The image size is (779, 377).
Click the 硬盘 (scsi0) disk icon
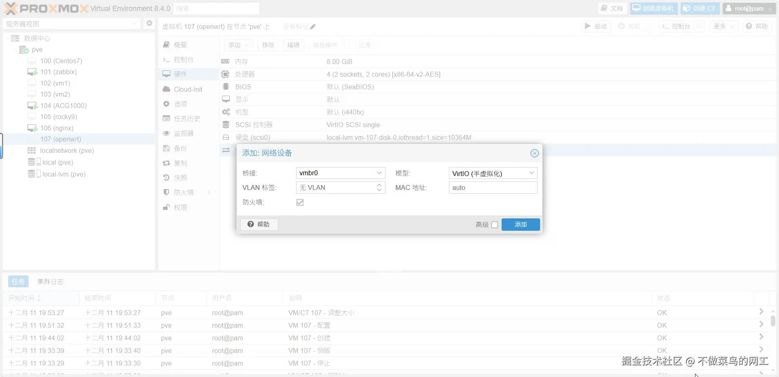click(226, 137)
